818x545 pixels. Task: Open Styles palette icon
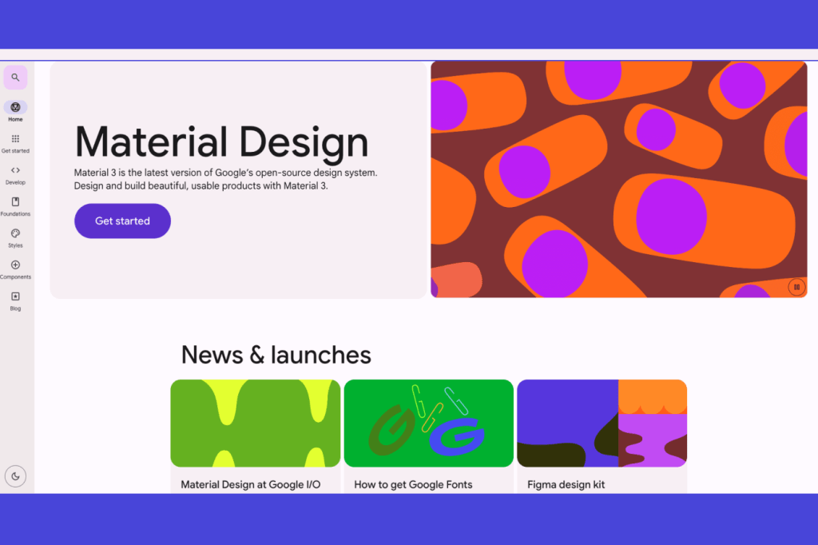[x=16, y=233]
